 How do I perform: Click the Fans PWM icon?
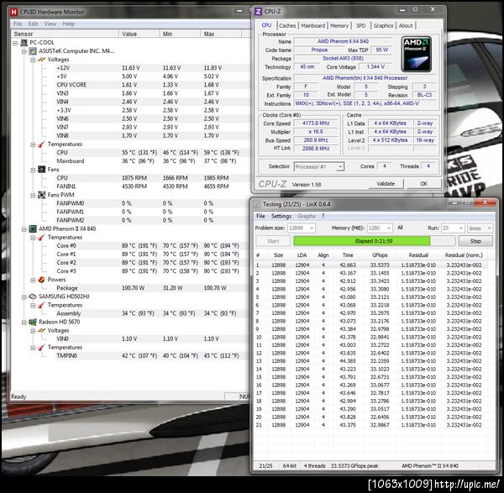(x=41, y=195)
